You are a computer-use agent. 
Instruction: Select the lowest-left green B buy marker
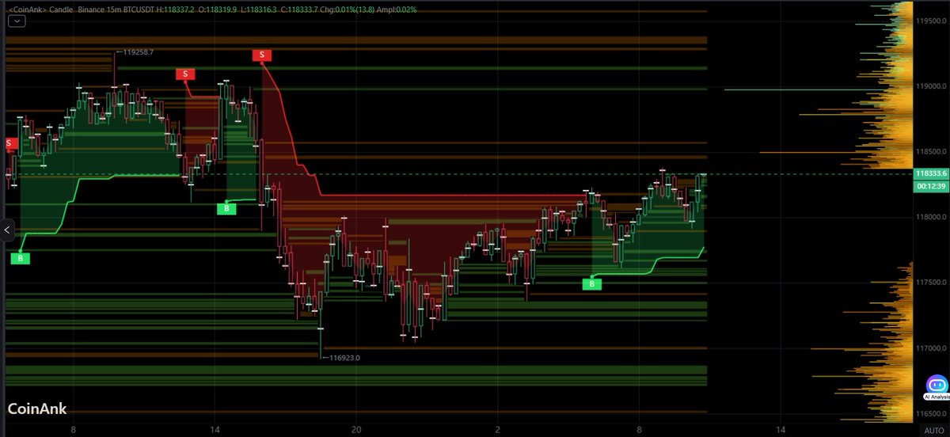click(21, 258)
